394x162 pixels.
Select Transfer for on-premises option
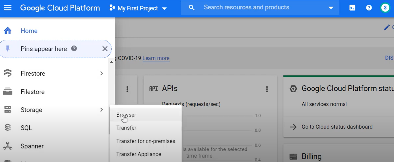(146, 141)
